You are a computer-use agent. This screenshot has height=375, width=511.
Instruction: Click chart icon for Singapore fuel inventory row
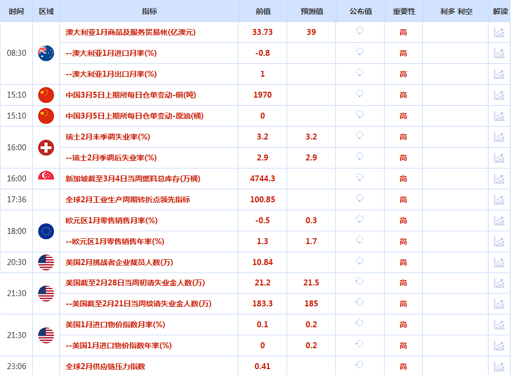[x=499, y=179]
